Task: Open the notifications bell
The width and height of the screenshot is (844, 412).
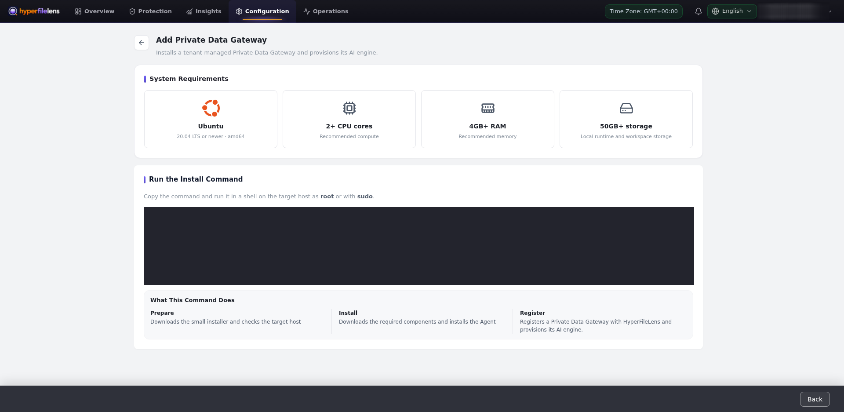Action: coord(698,11)
